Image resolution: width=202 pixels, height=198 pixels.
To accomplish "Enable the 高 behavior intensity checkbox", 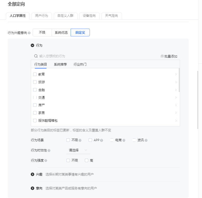I will pos(86,161).
